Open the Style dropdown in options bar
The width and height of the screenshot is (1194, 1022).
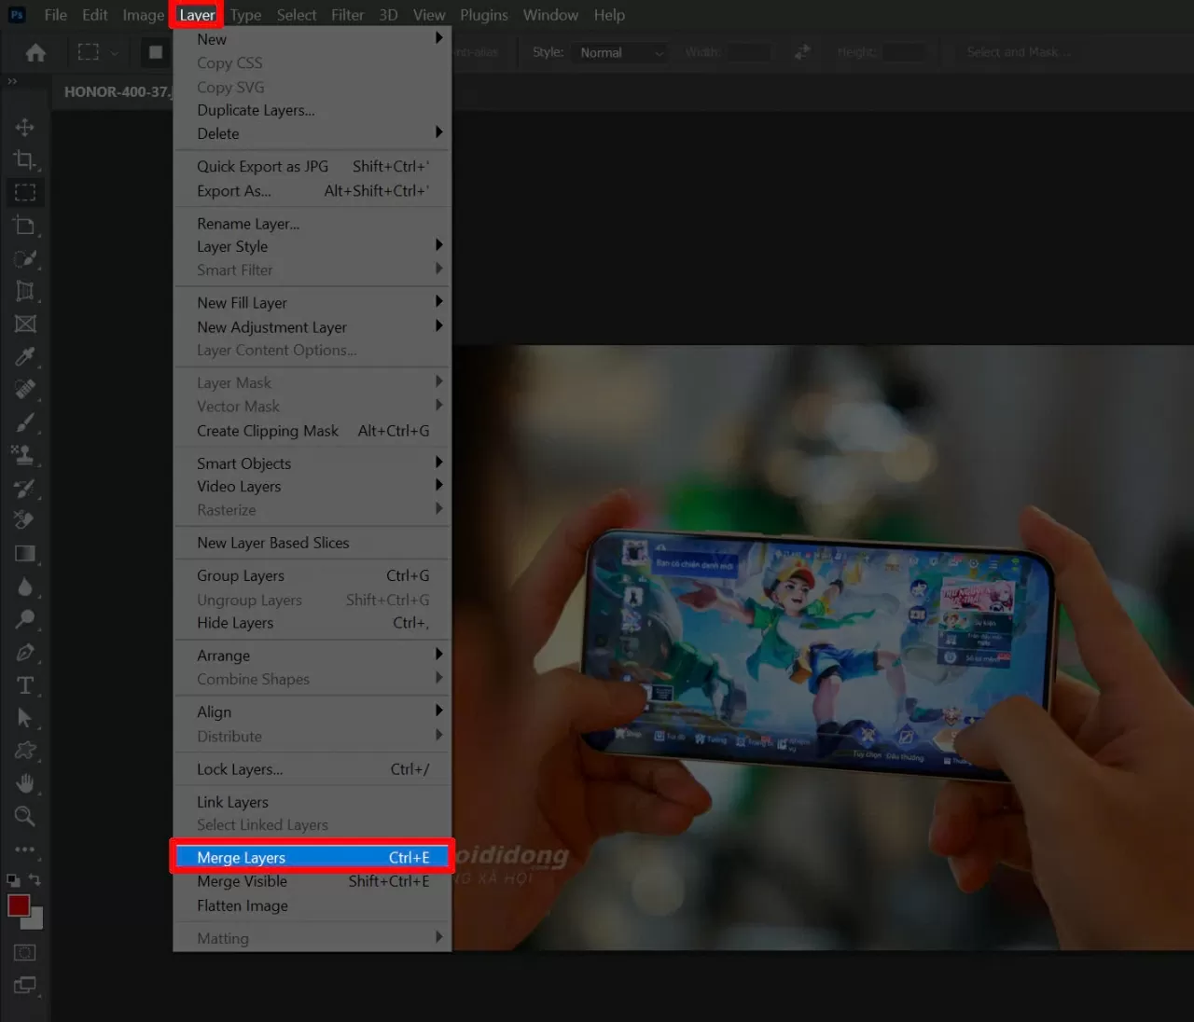coord(620,52)
